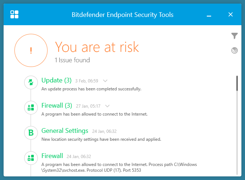
Task: Expand the Firewall (3) events chevron
Action: click(107, 106)
